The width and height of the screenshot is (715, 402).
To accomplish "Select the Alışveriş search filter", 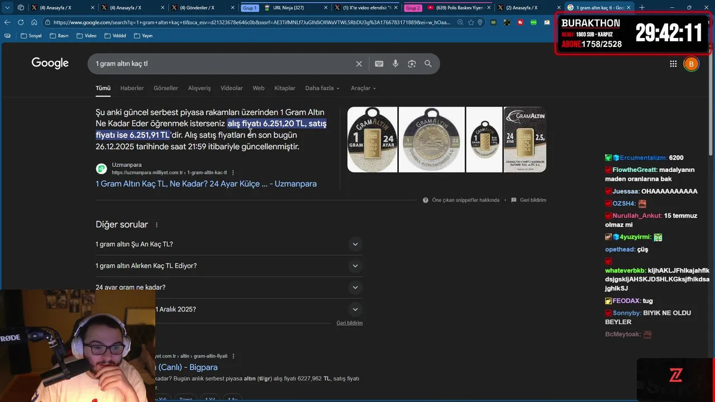I will tap(199, 88).
